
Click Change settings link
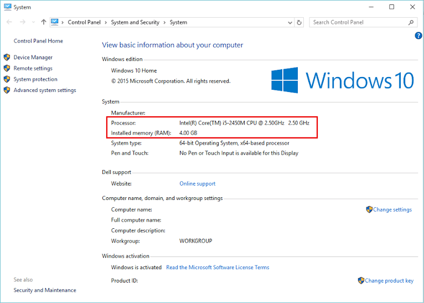tap(392, 210)
